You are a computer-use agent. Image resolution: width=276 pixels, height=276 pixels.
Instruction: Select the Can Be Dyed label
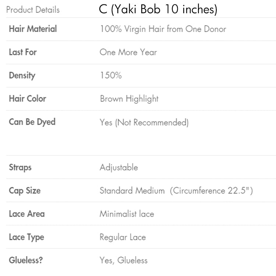(x=32, y=122)
